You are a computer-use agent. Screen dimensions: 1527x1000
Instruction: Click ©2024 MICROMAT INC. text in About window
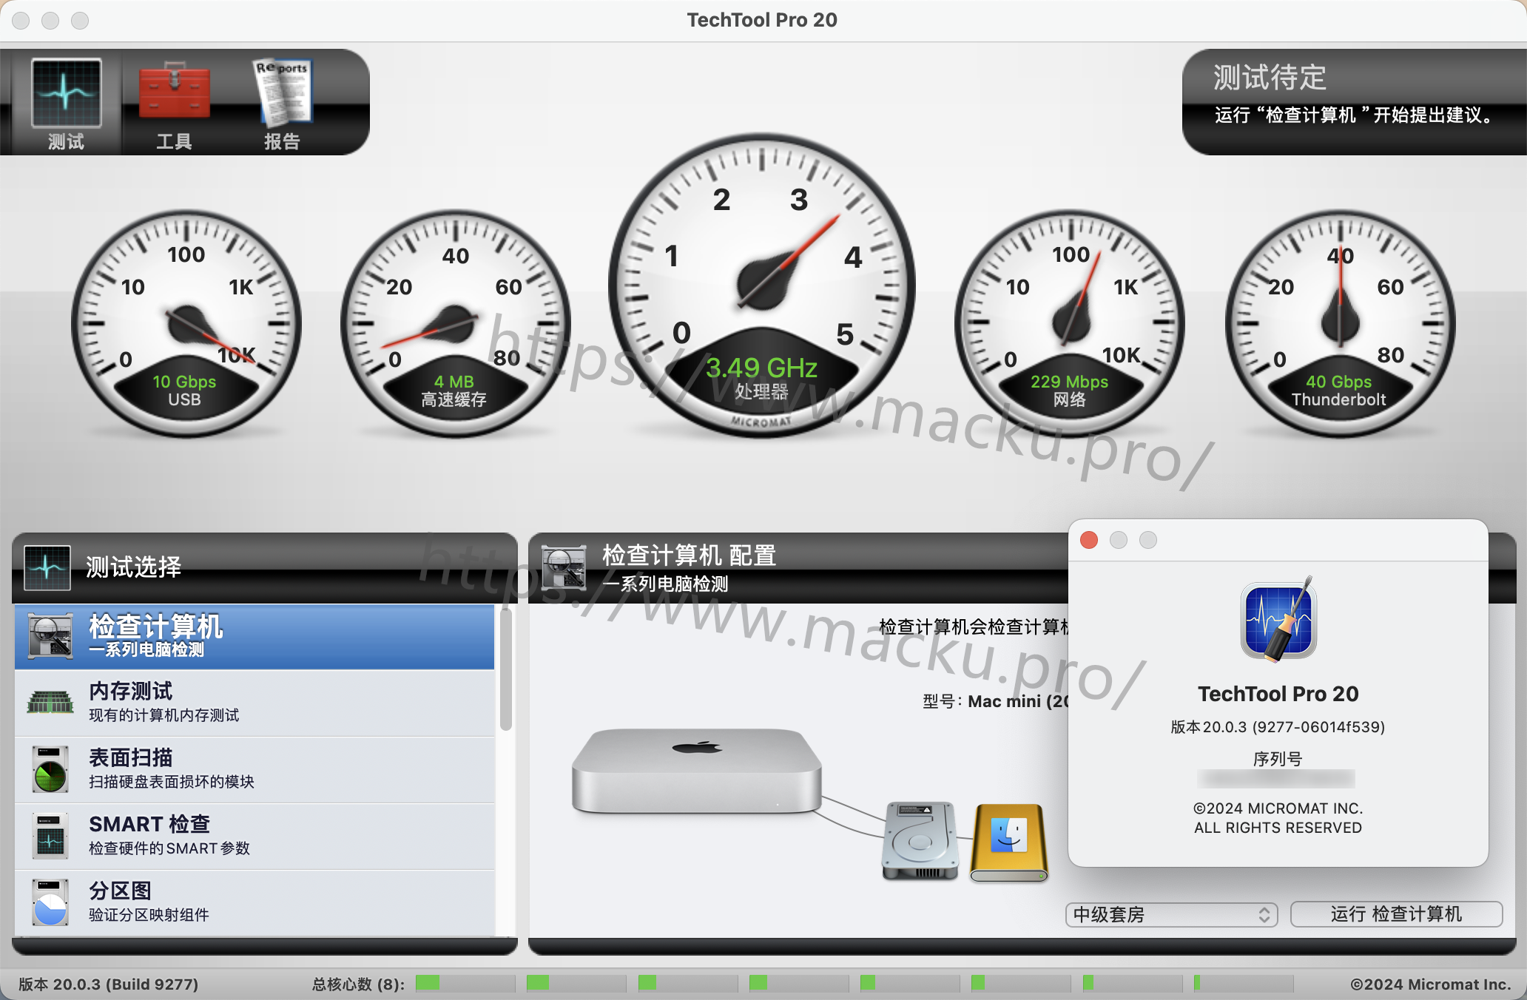(x=1278, y=808)
